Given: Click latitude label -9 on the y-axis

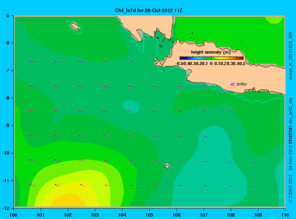Looking at the screenshot, I should point(7,126).
